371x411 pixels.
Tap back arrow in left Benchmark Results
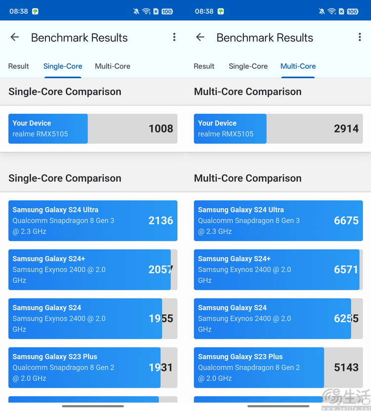tap(15, 37)
